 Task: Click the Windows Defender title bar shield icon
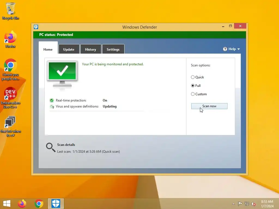36,27
